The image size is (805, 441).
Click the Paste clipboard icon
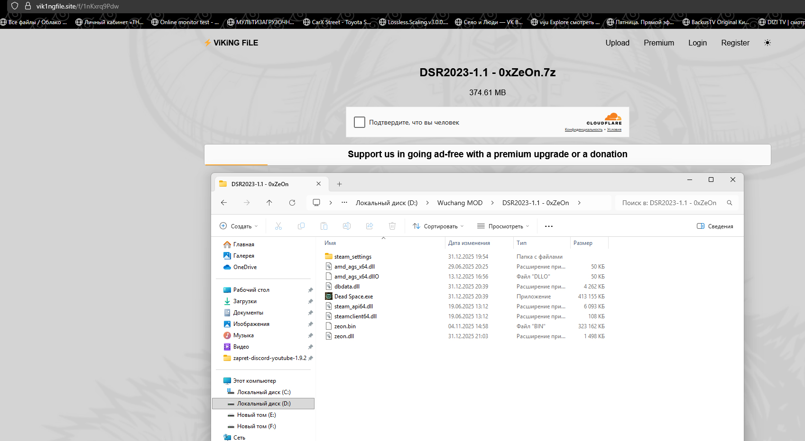coord(324,226)
